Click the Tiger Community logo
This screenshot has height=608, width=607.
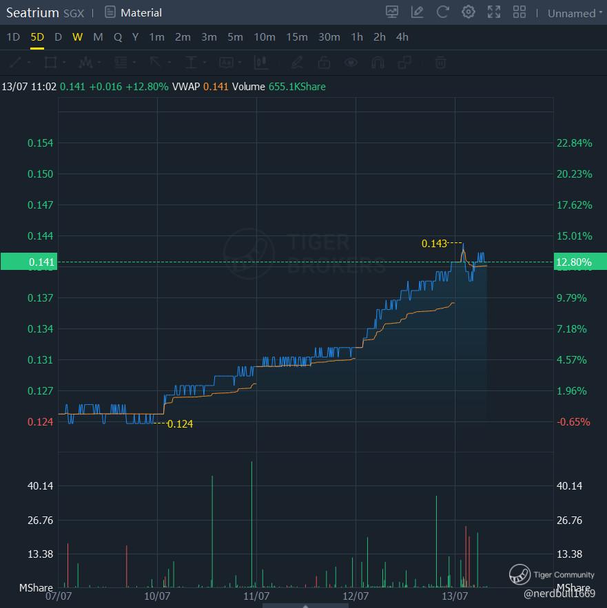coord(552,574)
